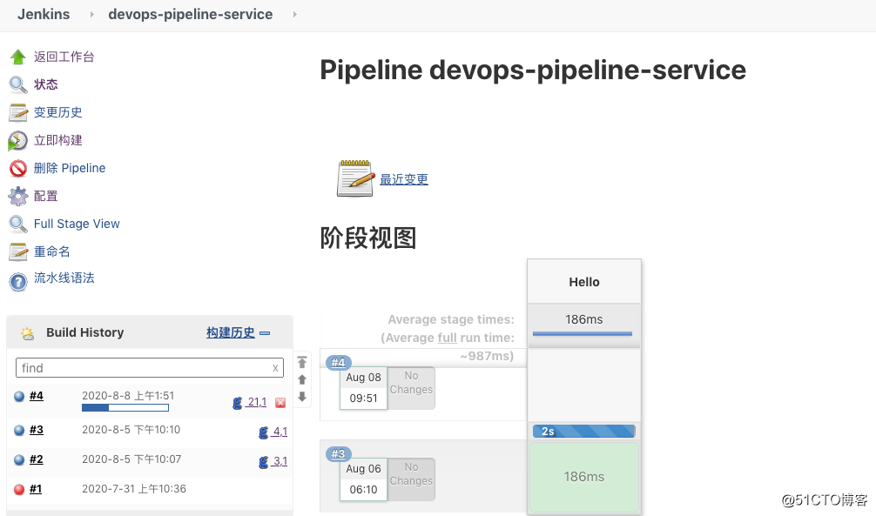The image size is (876, 516).
Task: Page down in build history arrows
Action: 302,397
